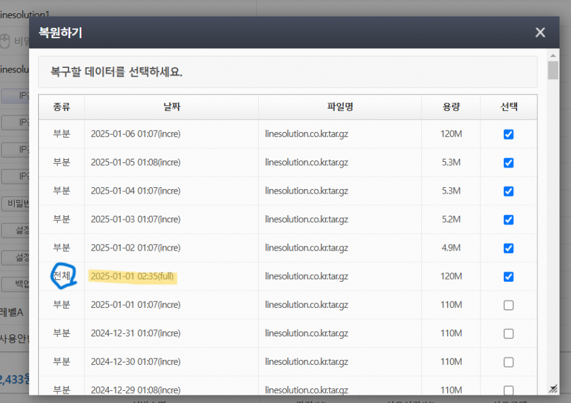Click the date 2025-01-01 01:07(incre)
This screenshot has height=403, width=571.
coord(136,305)
